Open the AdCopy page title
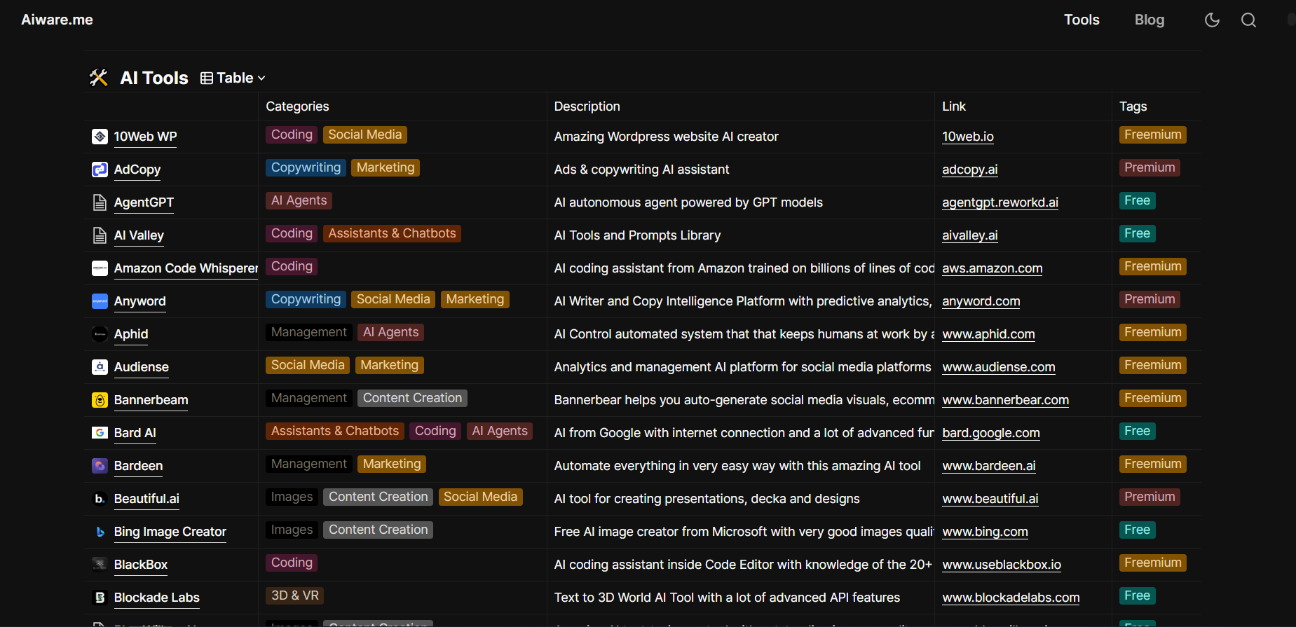This screenshot has height=627, width=1296. pos(137,170)
